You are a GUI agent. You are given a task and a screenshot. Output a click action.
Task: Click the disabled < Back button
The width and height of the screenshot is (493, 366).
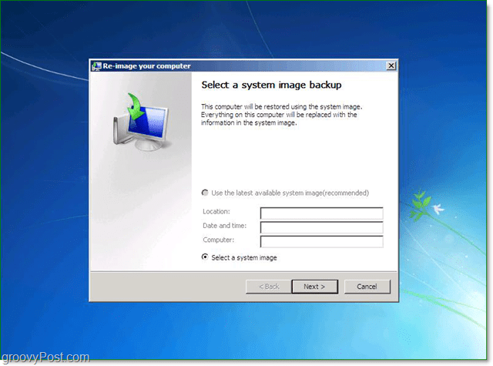point(269,287)
